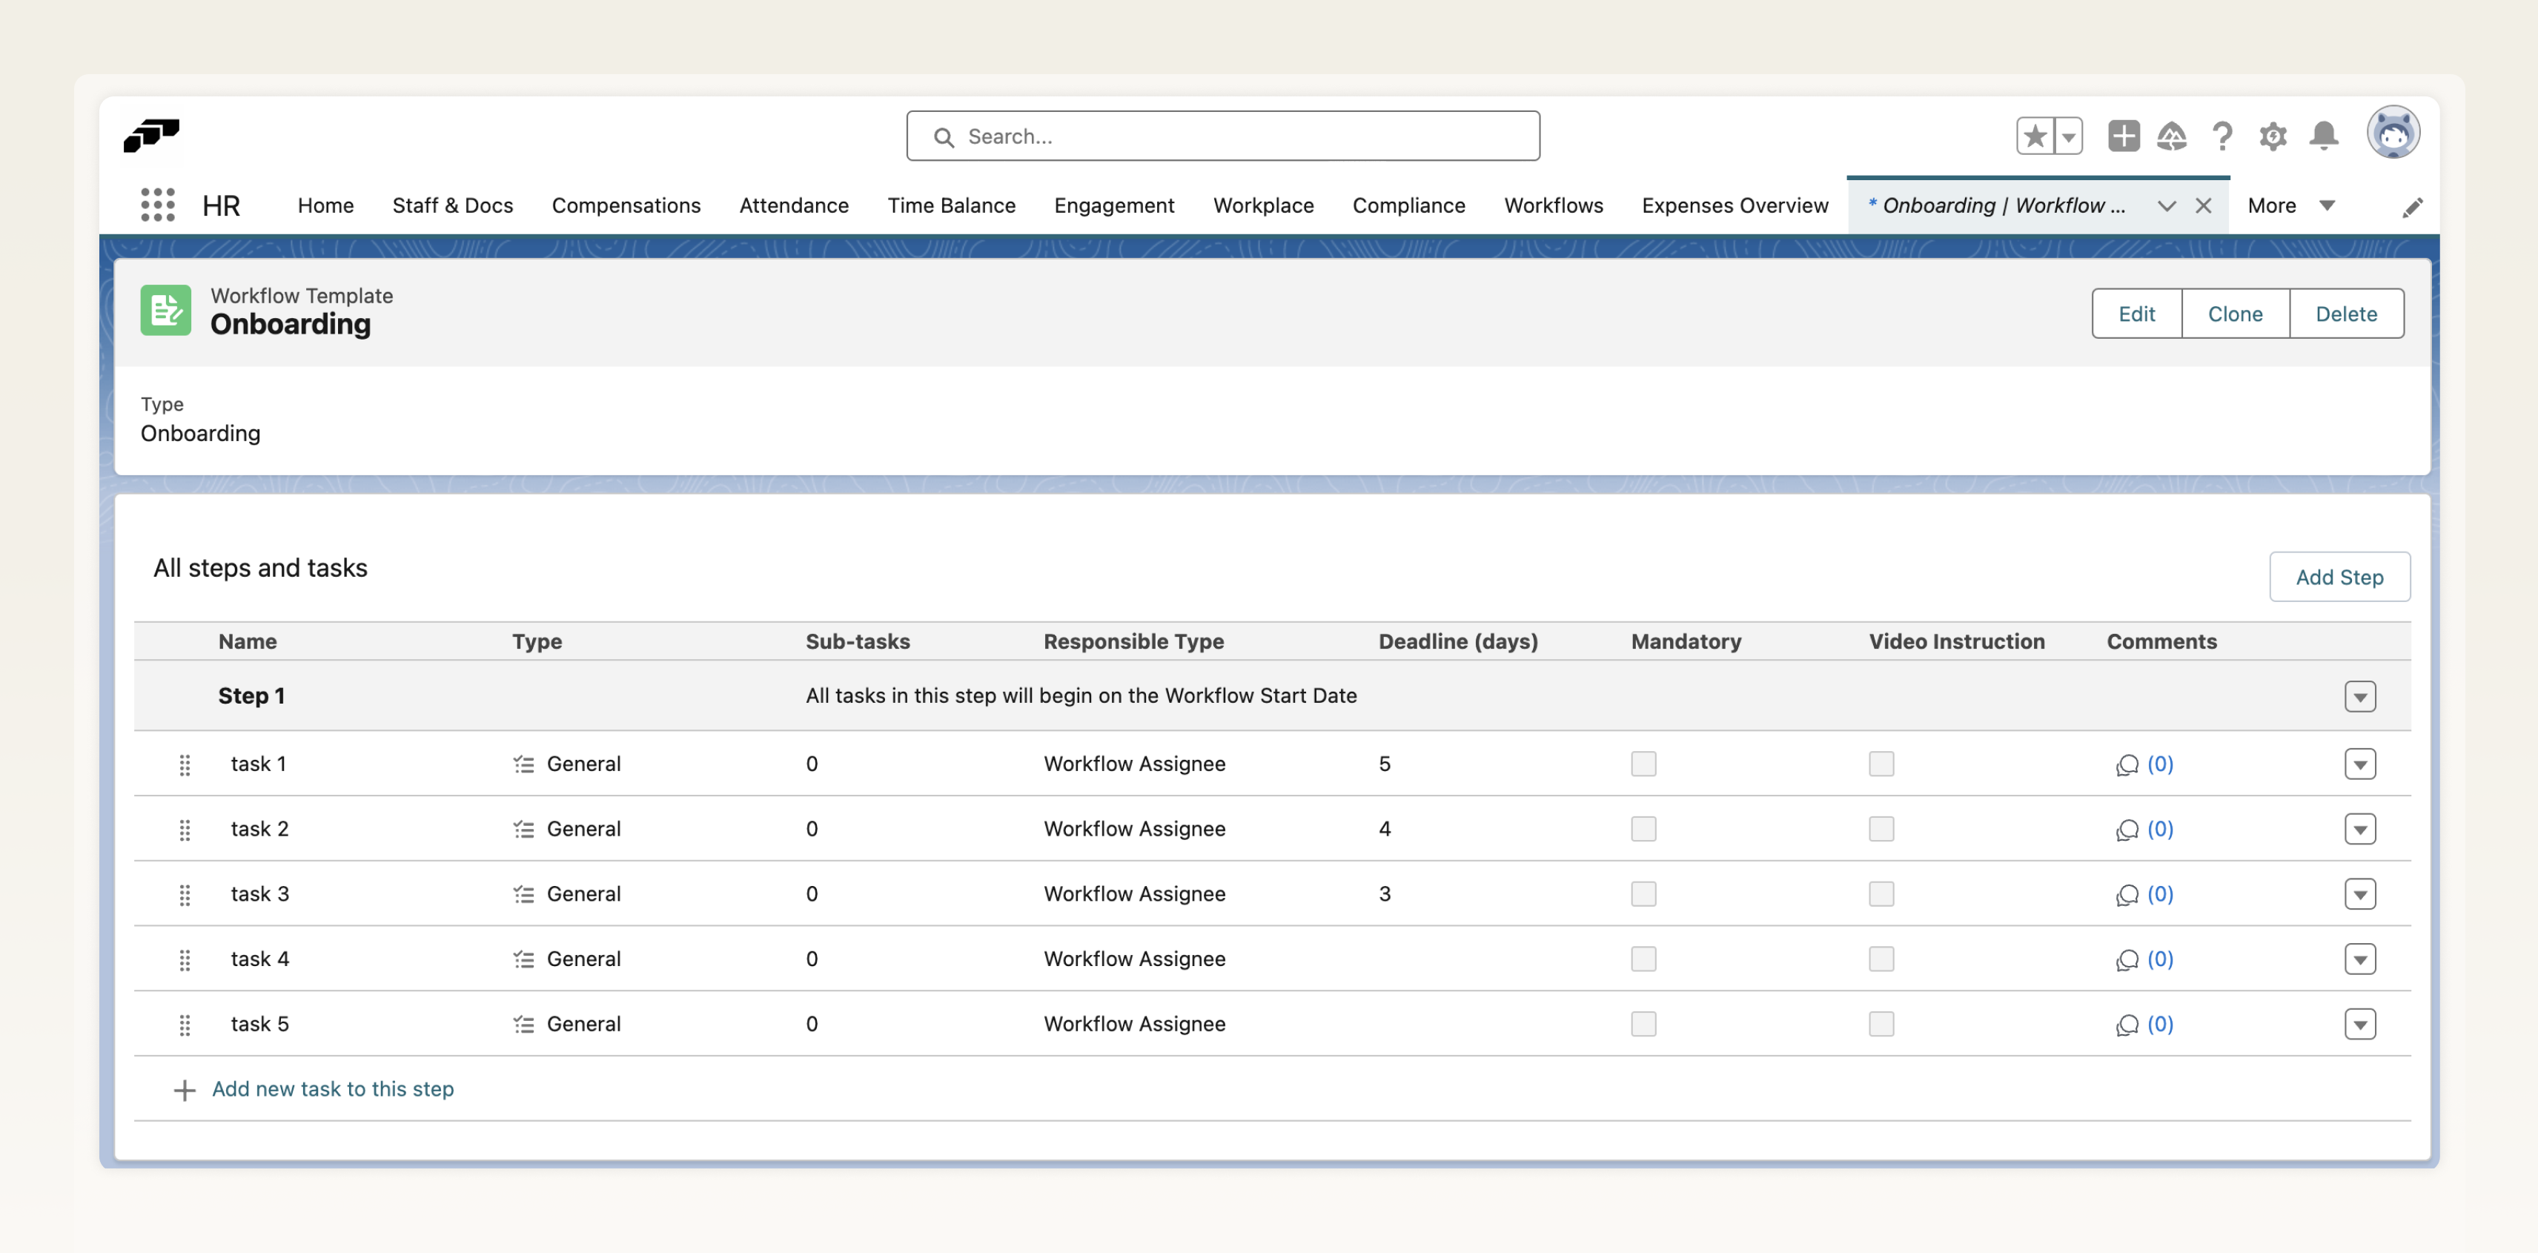Click the Add Step button
2538x1253 pixels.
pos(2340,577)
